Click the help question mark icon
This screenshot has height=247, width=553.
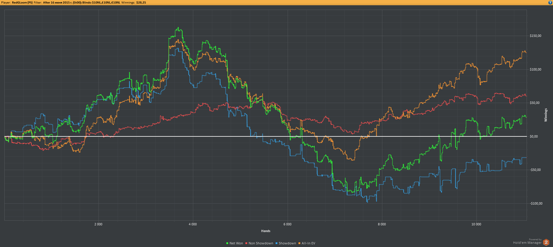pos(550,2)
